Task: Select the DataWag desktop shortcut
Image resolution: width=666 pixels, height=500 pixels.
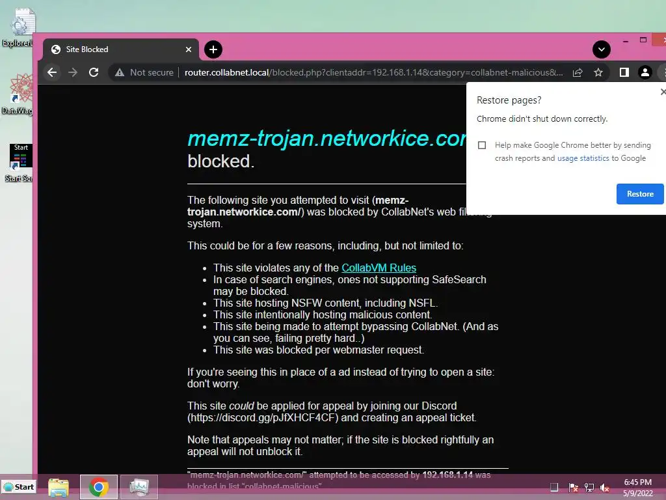Action: [18, 94]
